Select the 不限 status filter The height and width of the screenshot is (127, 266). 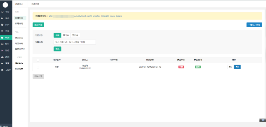57,35
